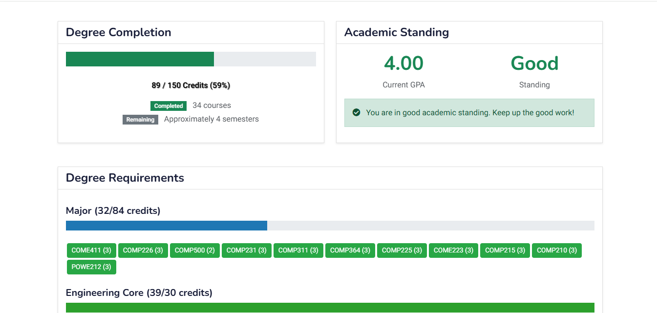
Task: Select the COMP231 (3) course badge
Action: tap(247, 250)
